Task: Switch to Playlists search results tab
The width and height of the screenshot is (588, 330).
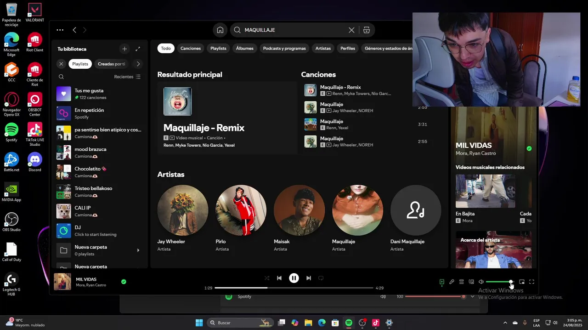Action: [x=218, y=48]
